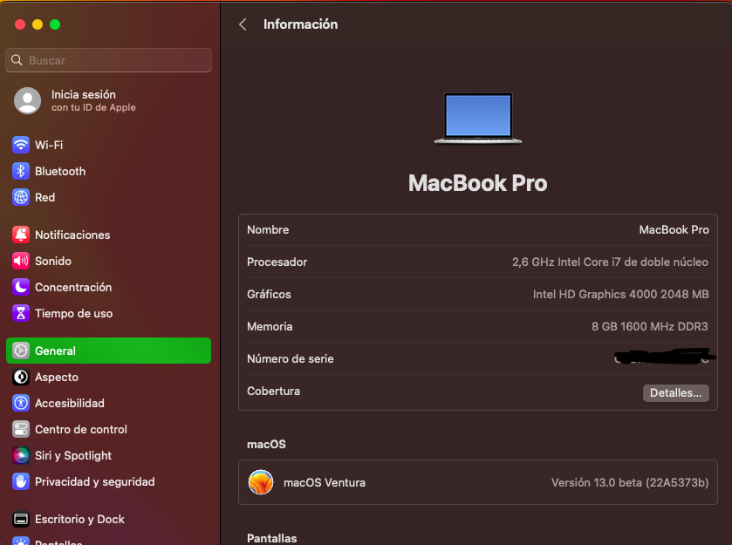Click the Escritorio y Dock icon
Screen dimensions: 732x545
(21, 519)
